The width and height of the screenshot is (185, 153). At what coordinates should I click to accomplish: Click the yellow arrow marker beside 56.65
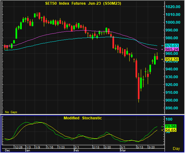pos(162,130)
